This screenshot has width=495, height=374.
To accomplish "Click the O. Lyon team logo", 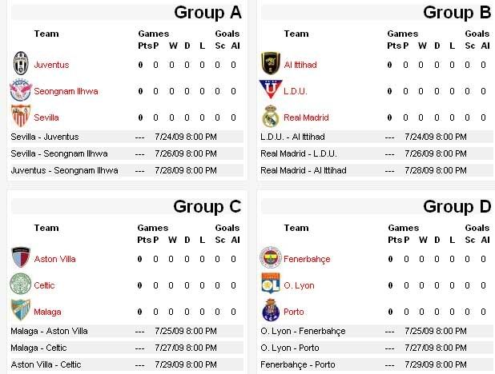I will [x=271, y=284].
